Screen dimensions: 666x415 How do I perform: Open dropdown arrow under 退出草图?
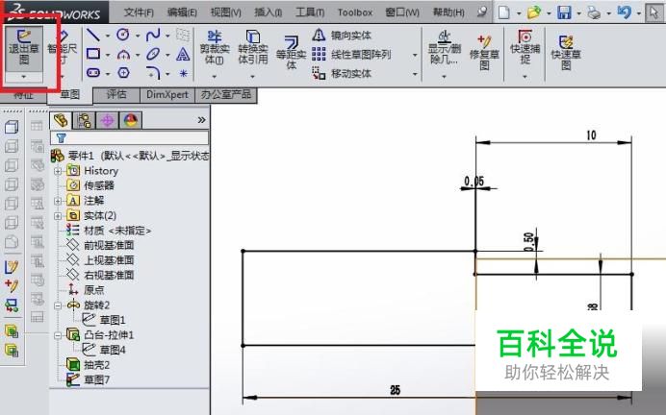tap(24, 77)
